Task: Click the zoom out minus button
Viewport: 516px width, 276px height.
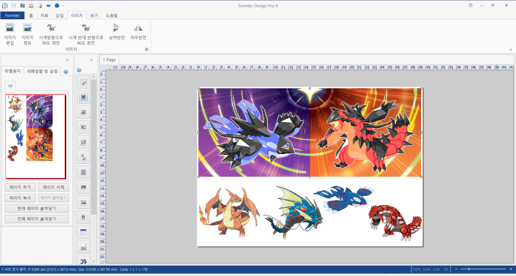Action: point(456,269)
